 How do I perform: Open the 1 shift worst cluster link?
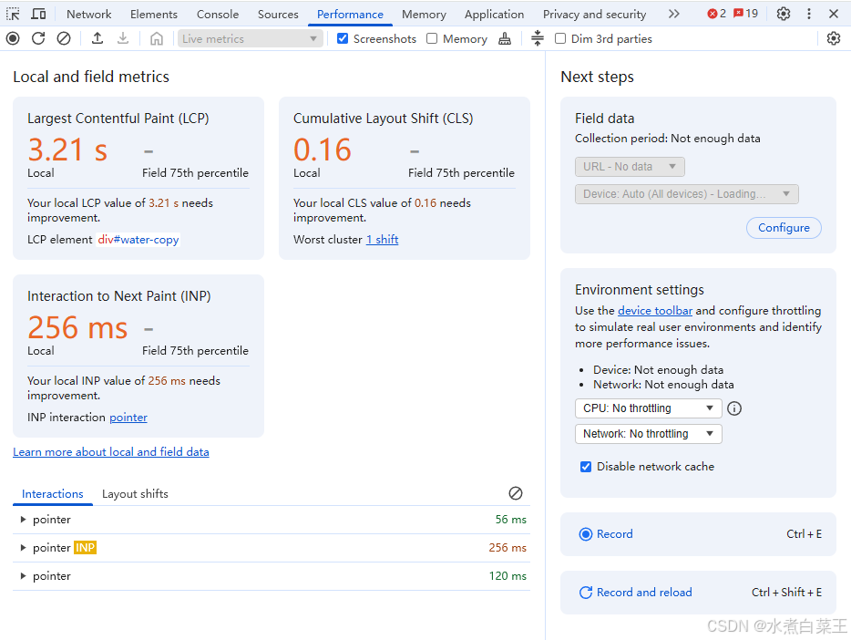pos(382,240)
